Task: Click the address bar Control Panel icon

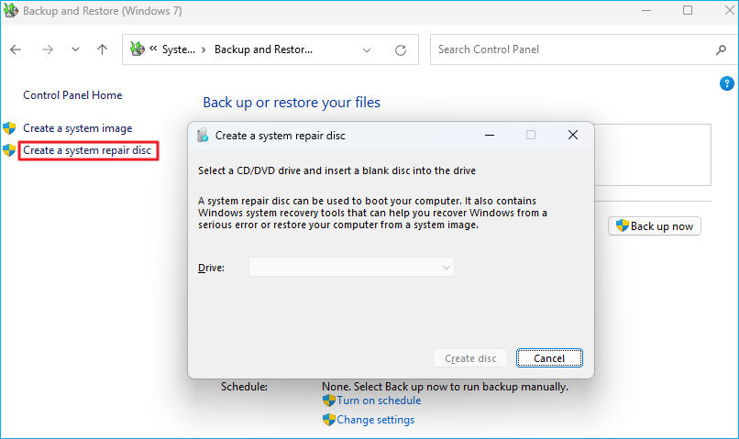Action: tap(138, 49)
